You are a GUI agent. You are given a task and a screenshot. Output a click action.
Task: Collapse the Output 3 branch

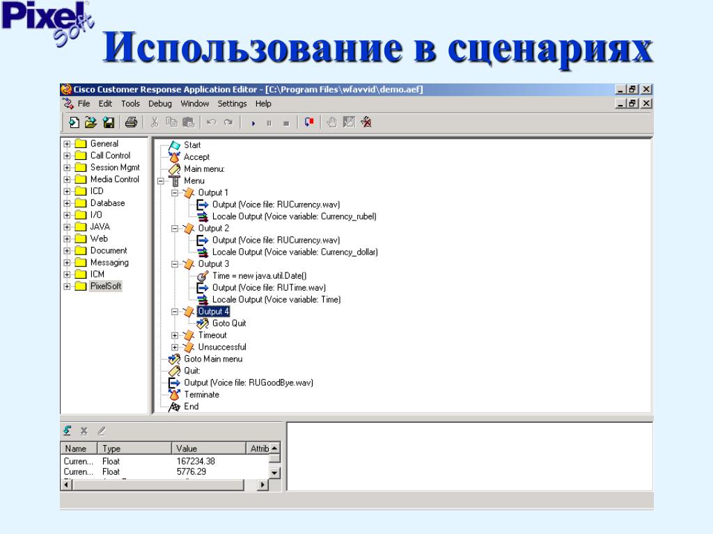coord(175,264)
